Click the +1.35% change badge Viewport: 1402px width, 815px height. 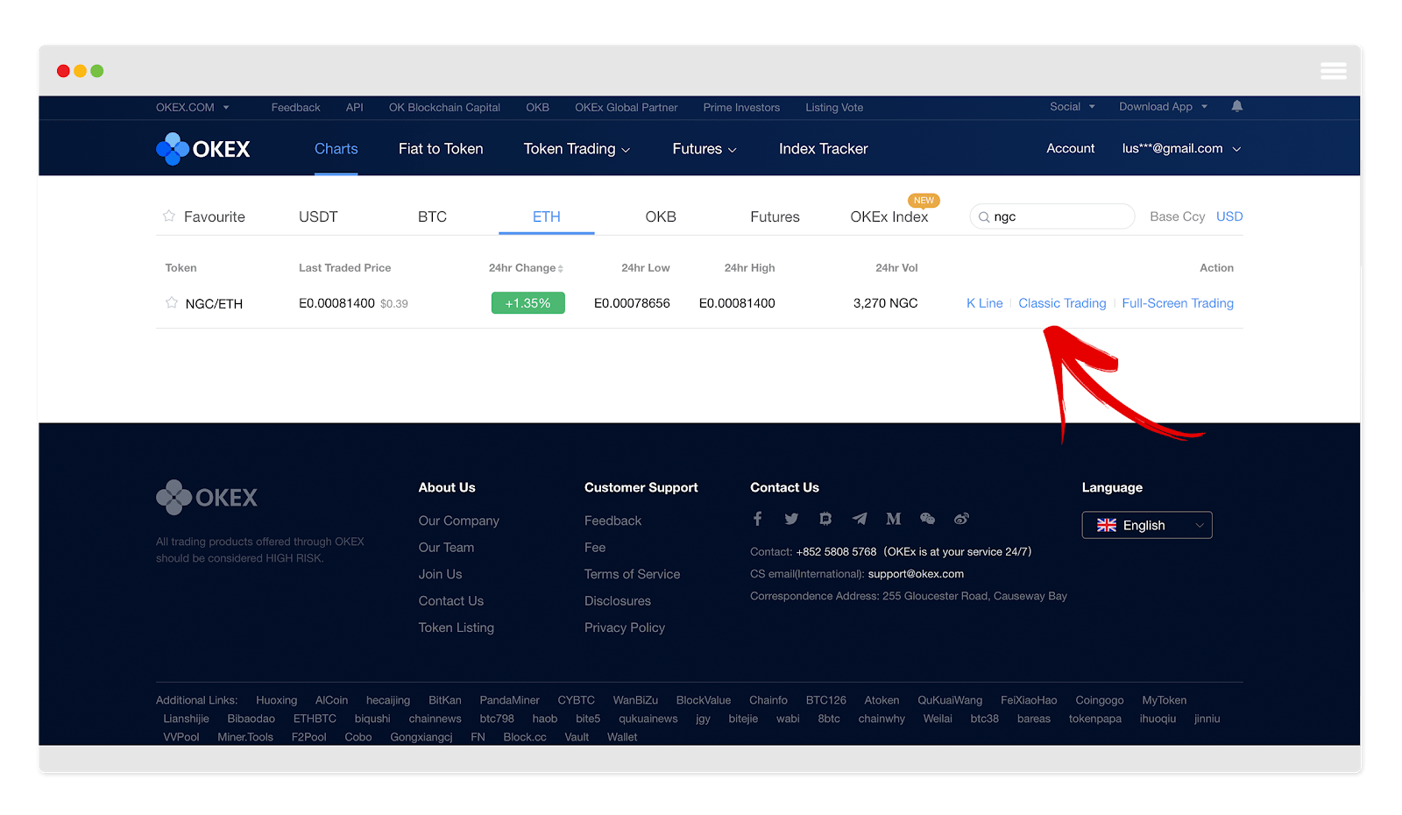[528, 303]
